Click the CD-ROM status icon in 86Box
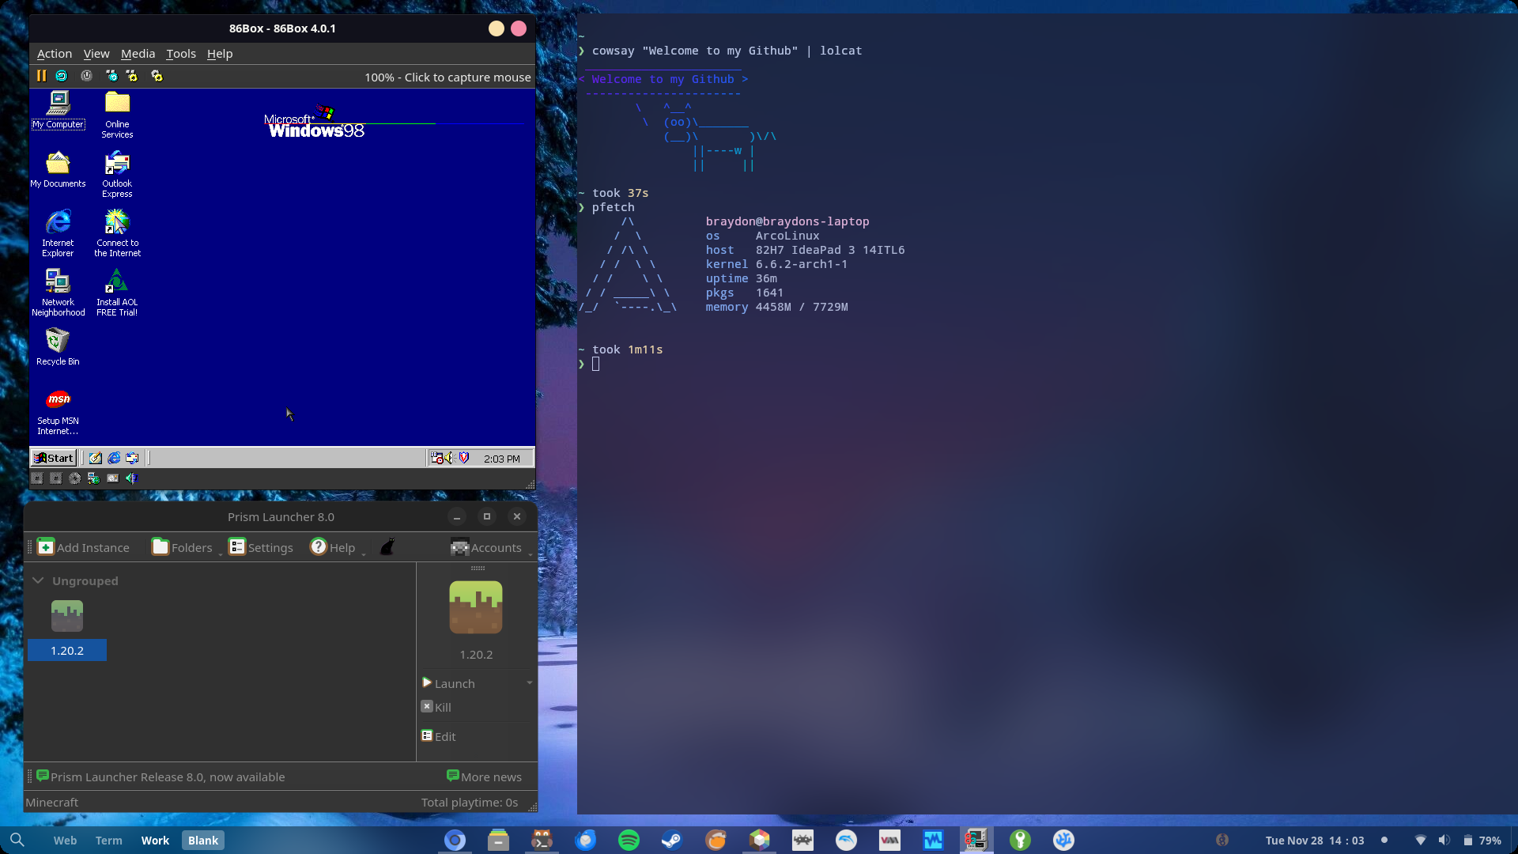Screen dimensions: 1518x854 point(74,478)
